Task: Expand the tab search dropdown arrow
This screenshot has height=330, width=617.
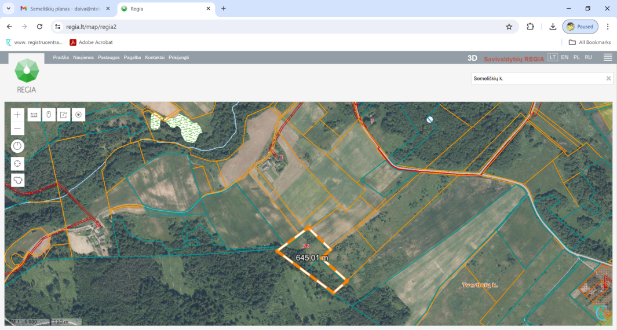Action: pos(8,9)
